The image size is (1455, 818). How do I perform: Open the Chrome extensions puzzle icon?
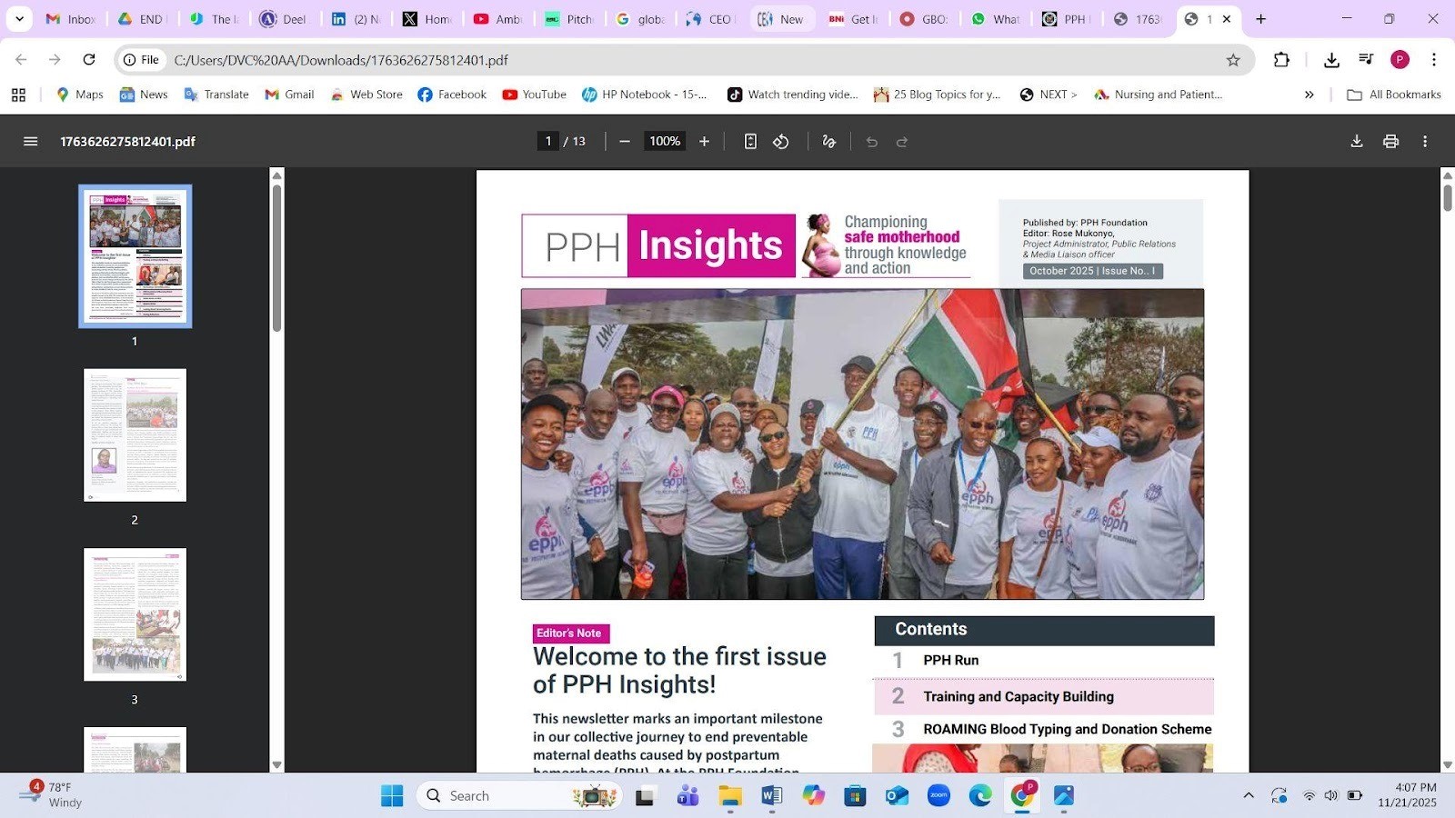tap(1281, 60)
